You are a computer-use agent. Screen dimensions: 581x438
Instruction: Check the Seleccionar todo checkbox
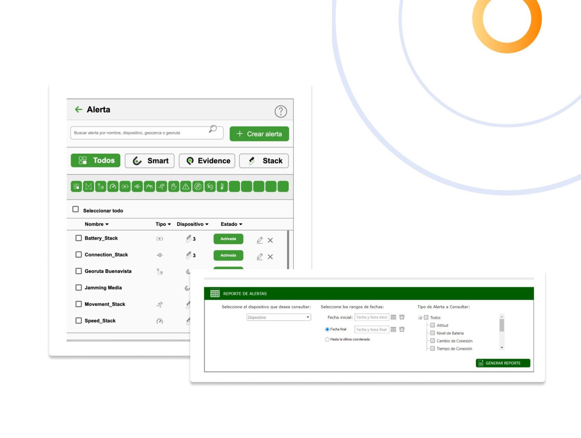click(x=76, y=209)
